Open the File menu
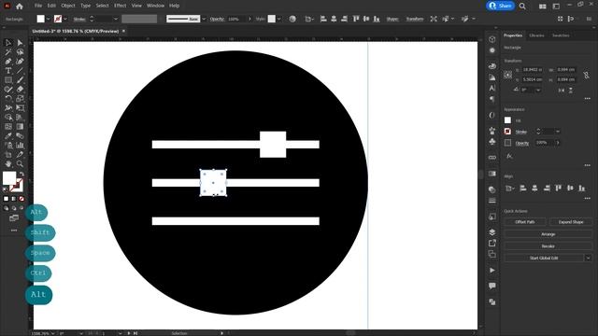The image size is (598, 336). coord(38,6)
